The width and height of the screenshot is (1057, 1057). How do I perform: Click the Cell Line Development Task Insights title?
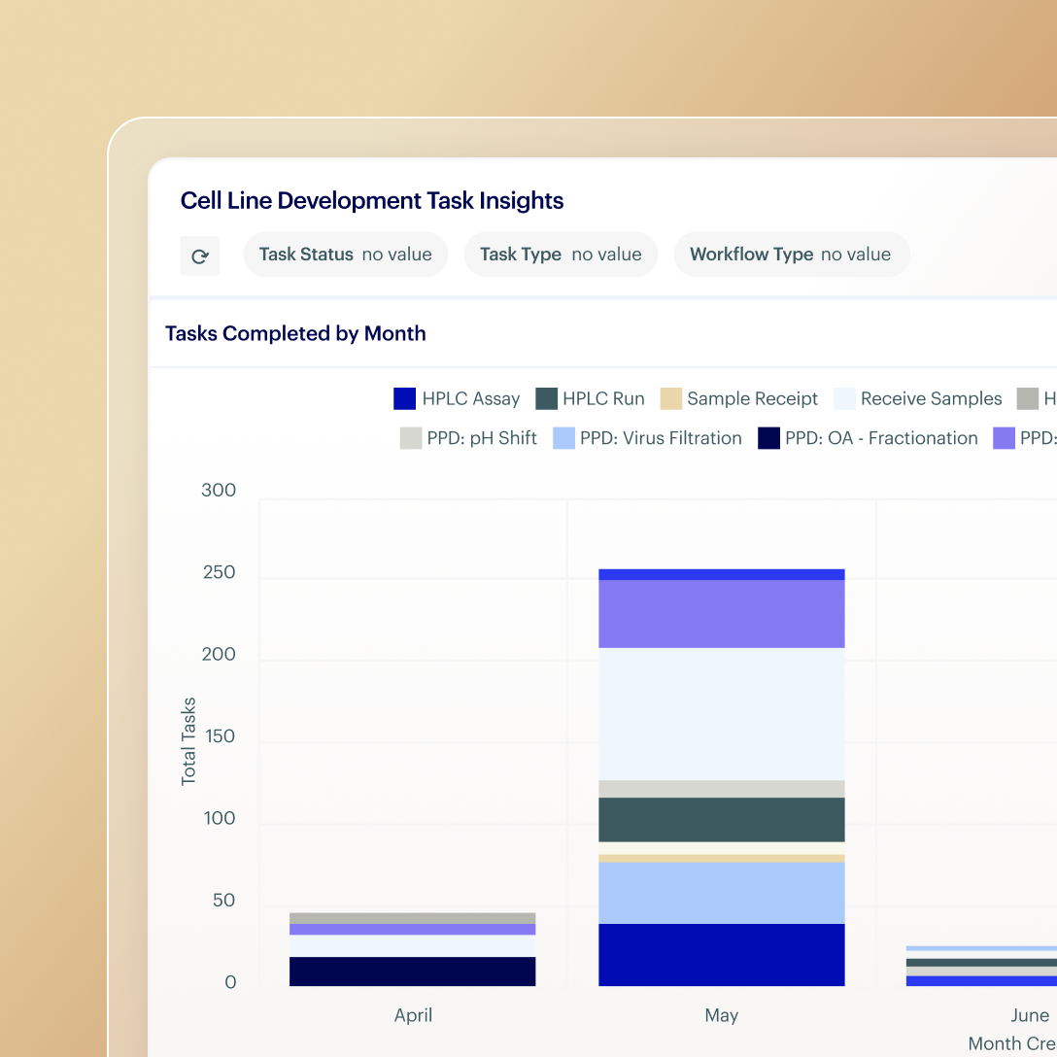click(x=372, y=201)
